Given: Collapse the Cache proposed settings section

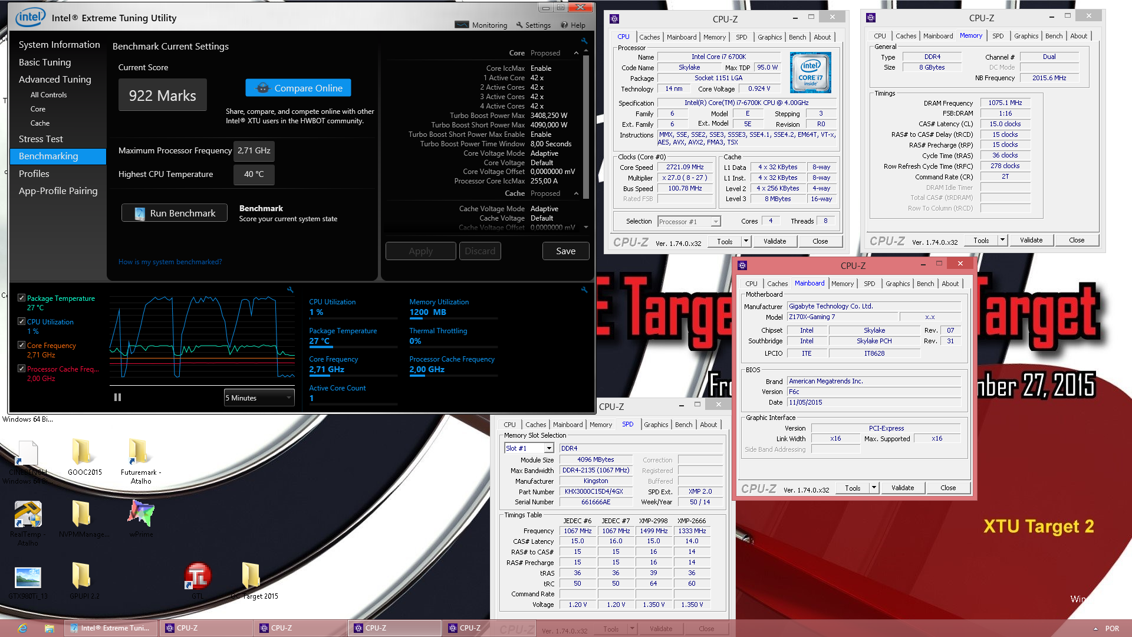Looking at the screenshot, I should pos(576,193).
